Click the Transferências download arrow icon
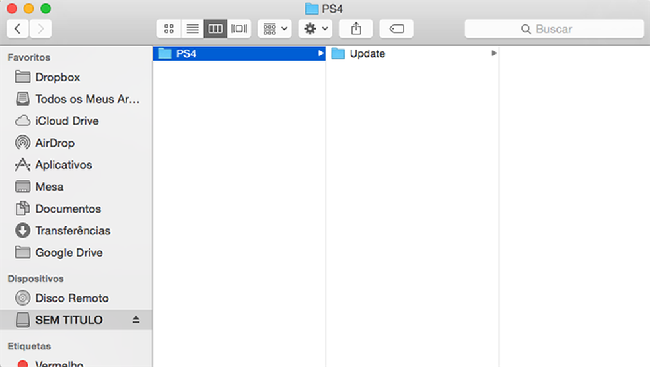Image resolution: width=650 pixels, height=367 pixels. point(22,230)
